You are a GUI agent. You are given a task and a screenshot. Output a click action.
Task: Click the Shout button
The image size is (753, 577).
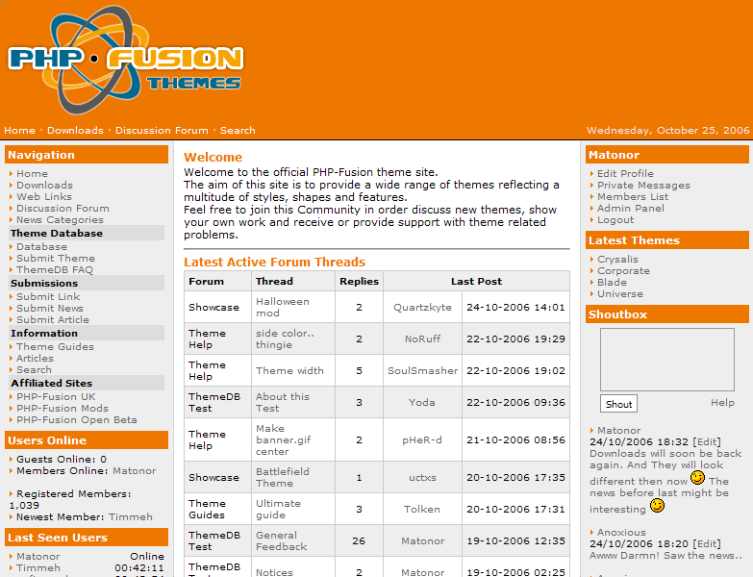tap(618, 404)
